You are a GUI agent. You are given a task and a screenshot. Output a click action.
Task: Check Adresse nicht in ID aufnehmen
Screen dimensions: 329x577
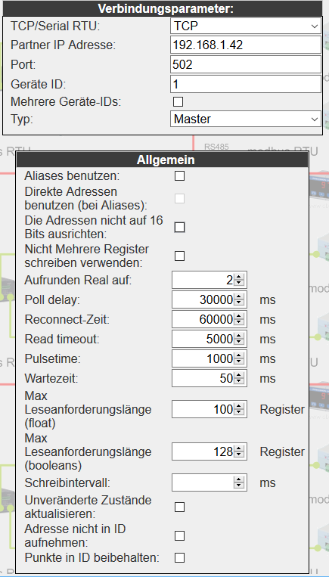pos(179,535)
